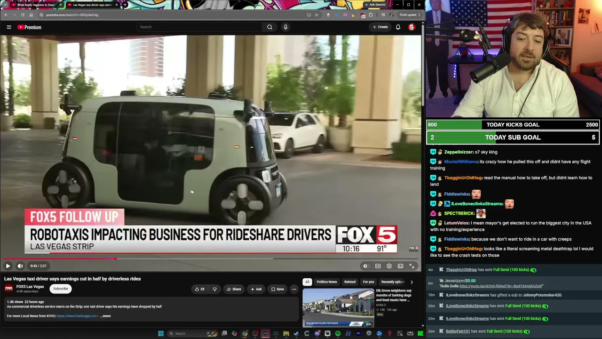Expand the description with ...more
Screen dimensions: 602x339
[106, 316]
